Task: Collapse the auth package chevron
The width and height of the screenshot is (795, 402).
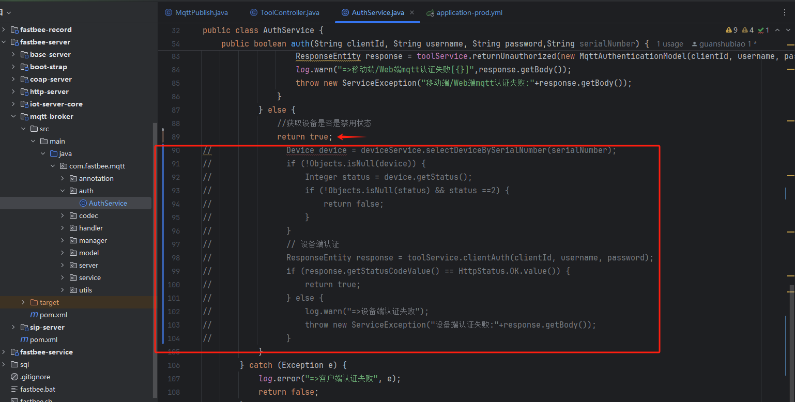Action: click(63, 191)
